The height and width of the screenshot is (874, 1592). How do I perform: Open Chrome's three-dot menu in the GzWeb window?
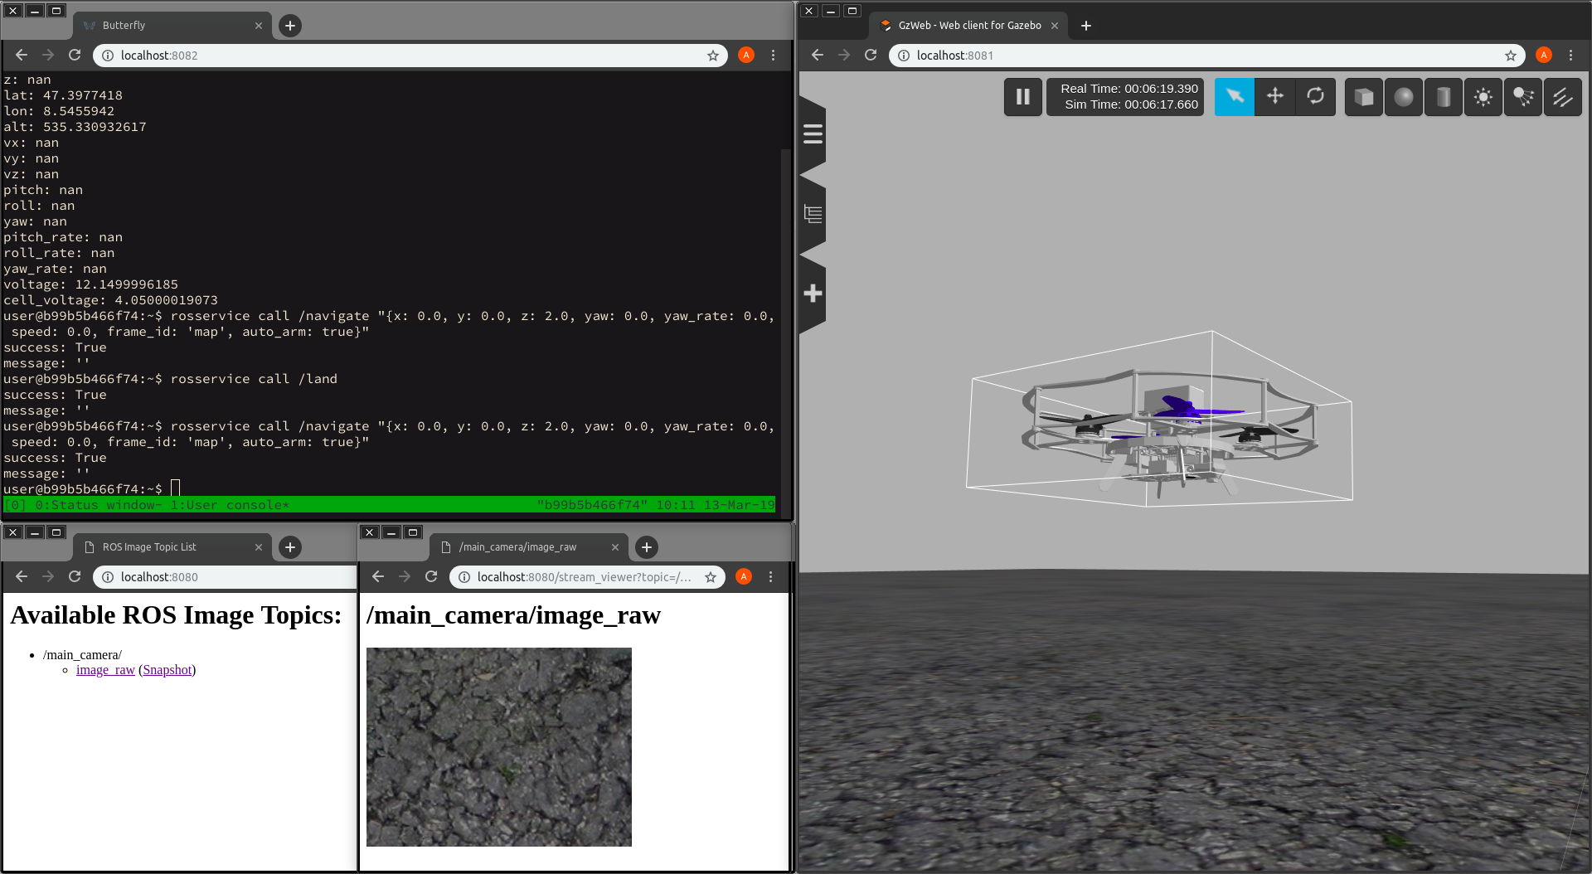[1571, 56]
